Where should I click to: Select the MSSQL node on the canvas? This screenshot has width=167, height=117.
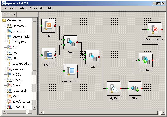pyautogui.click(x=49, y=55)
